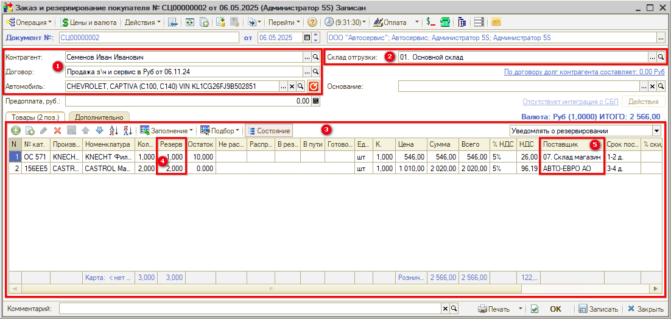Switch to the Дополнительно tab
This screenshot has width=671, height=319.
pyautogui.click(x=99, y=117)
